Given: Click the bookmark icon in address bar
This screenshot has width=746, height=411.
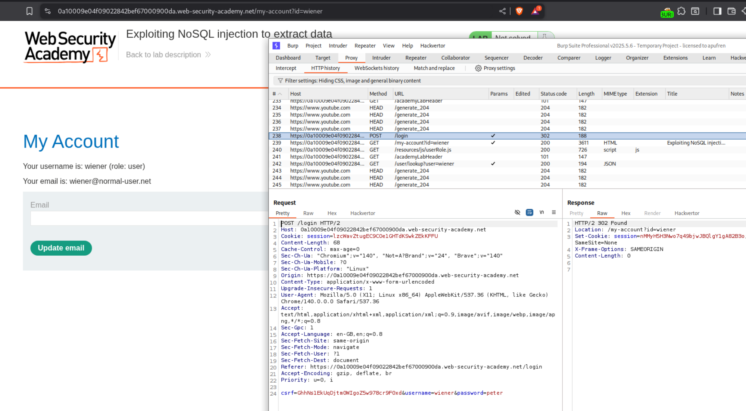Looking at the screenshot, I should [29, 11].
